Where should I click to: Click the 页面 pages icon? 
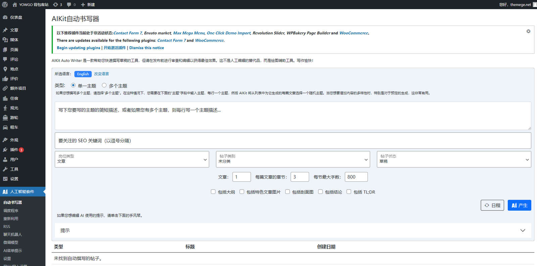5,50
